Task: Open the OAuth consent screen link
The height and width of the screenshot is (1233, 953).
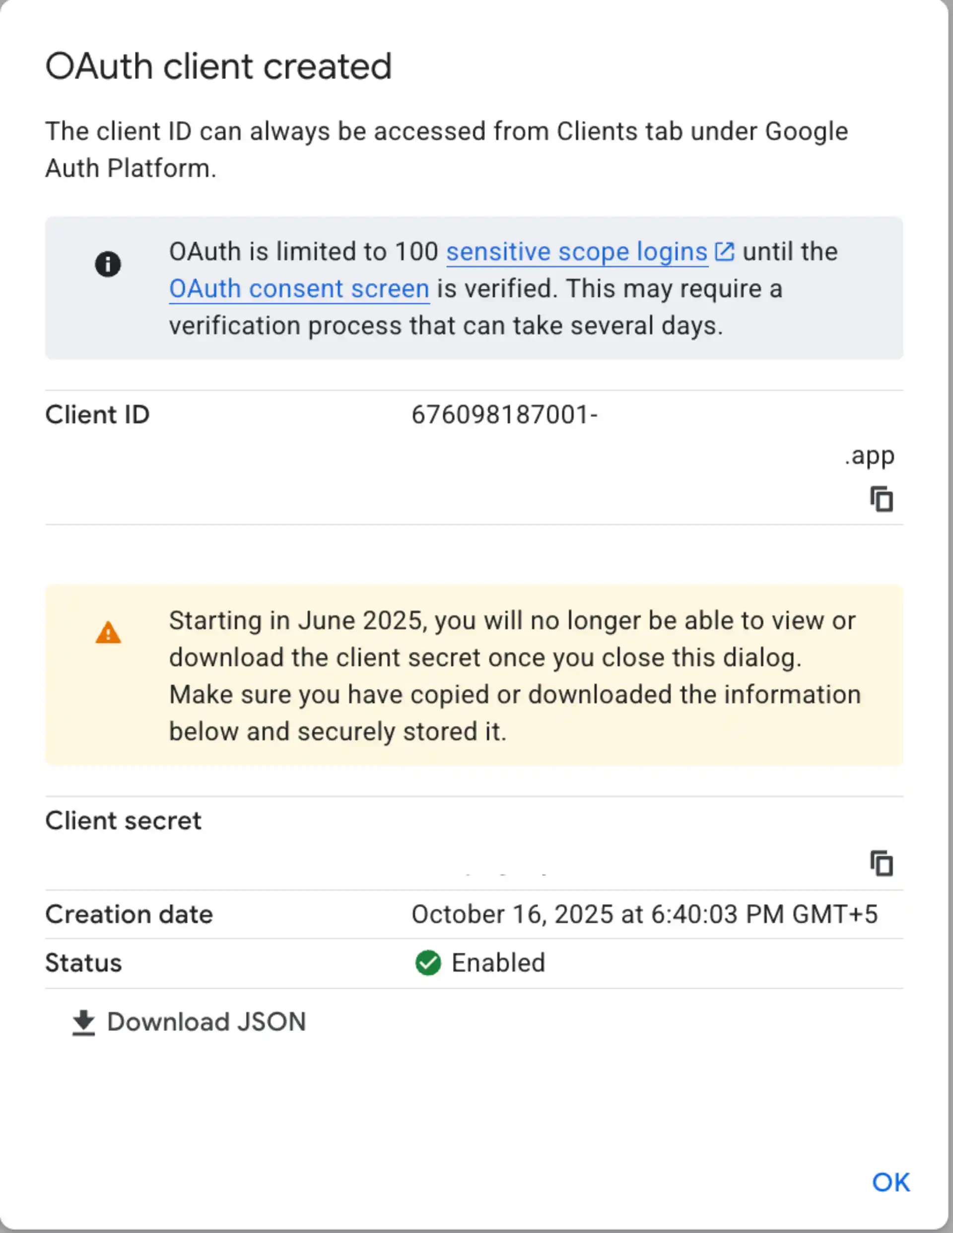Action: tap(298, 289)
